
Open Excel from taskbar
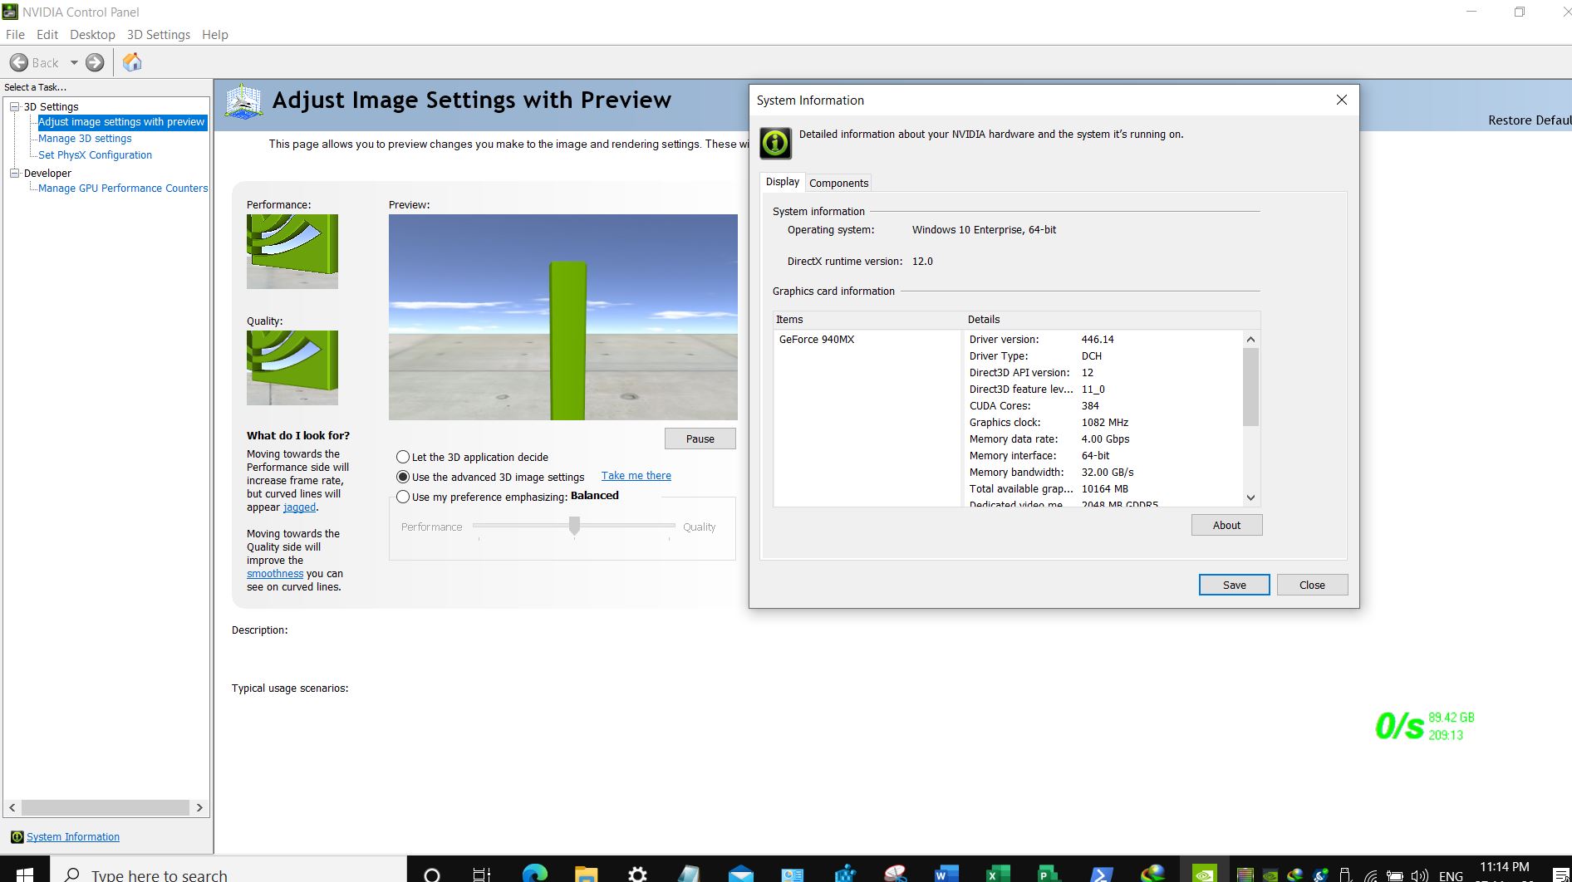click(997, 874)
